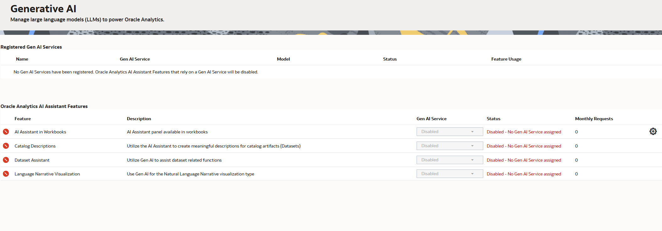The image size is (662, 231).
Task: Click the description about catalog artifacts (Datasets)
Action: click(x=214, y=146)
